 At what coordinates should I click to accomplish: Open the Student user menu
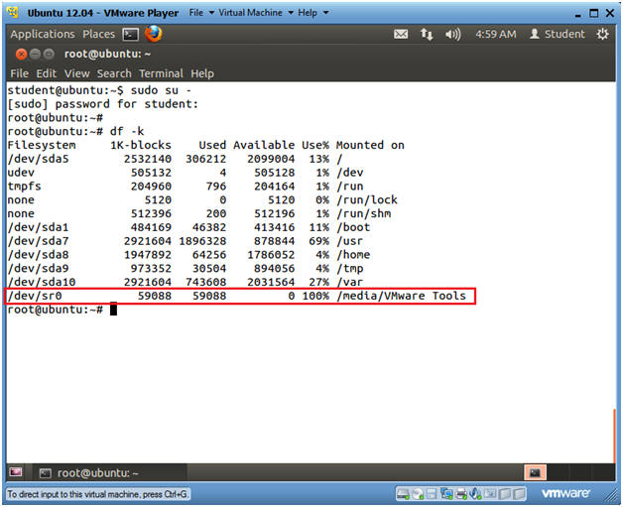point(558,34)
